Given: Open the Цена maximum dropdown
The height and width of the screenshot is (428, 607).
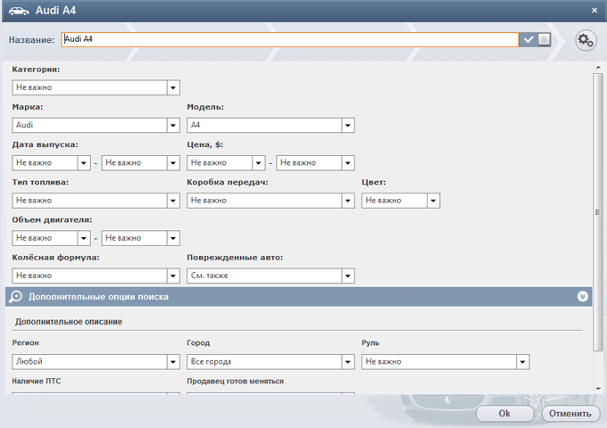Looking at the screenshot, I should pyautogui.click(x=315, y=163).
